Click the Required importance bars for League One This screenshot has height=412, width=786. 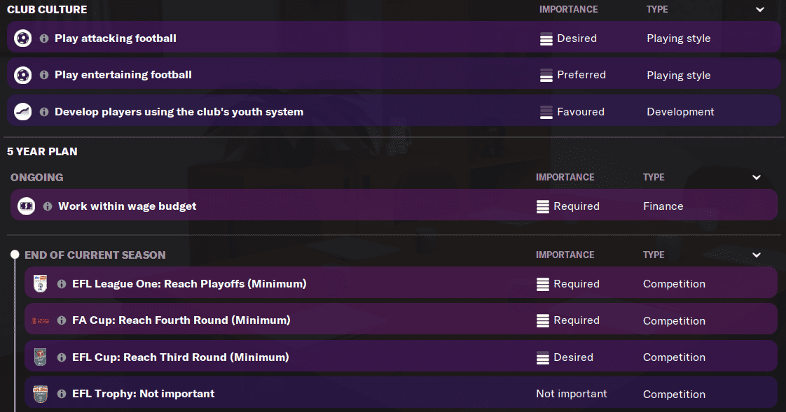542,284
